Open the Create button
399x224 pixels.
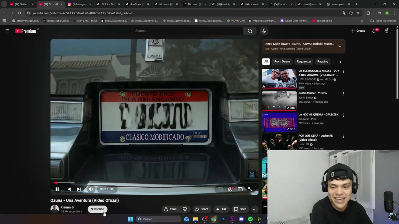pyautogui.click(x=358, y=31)
